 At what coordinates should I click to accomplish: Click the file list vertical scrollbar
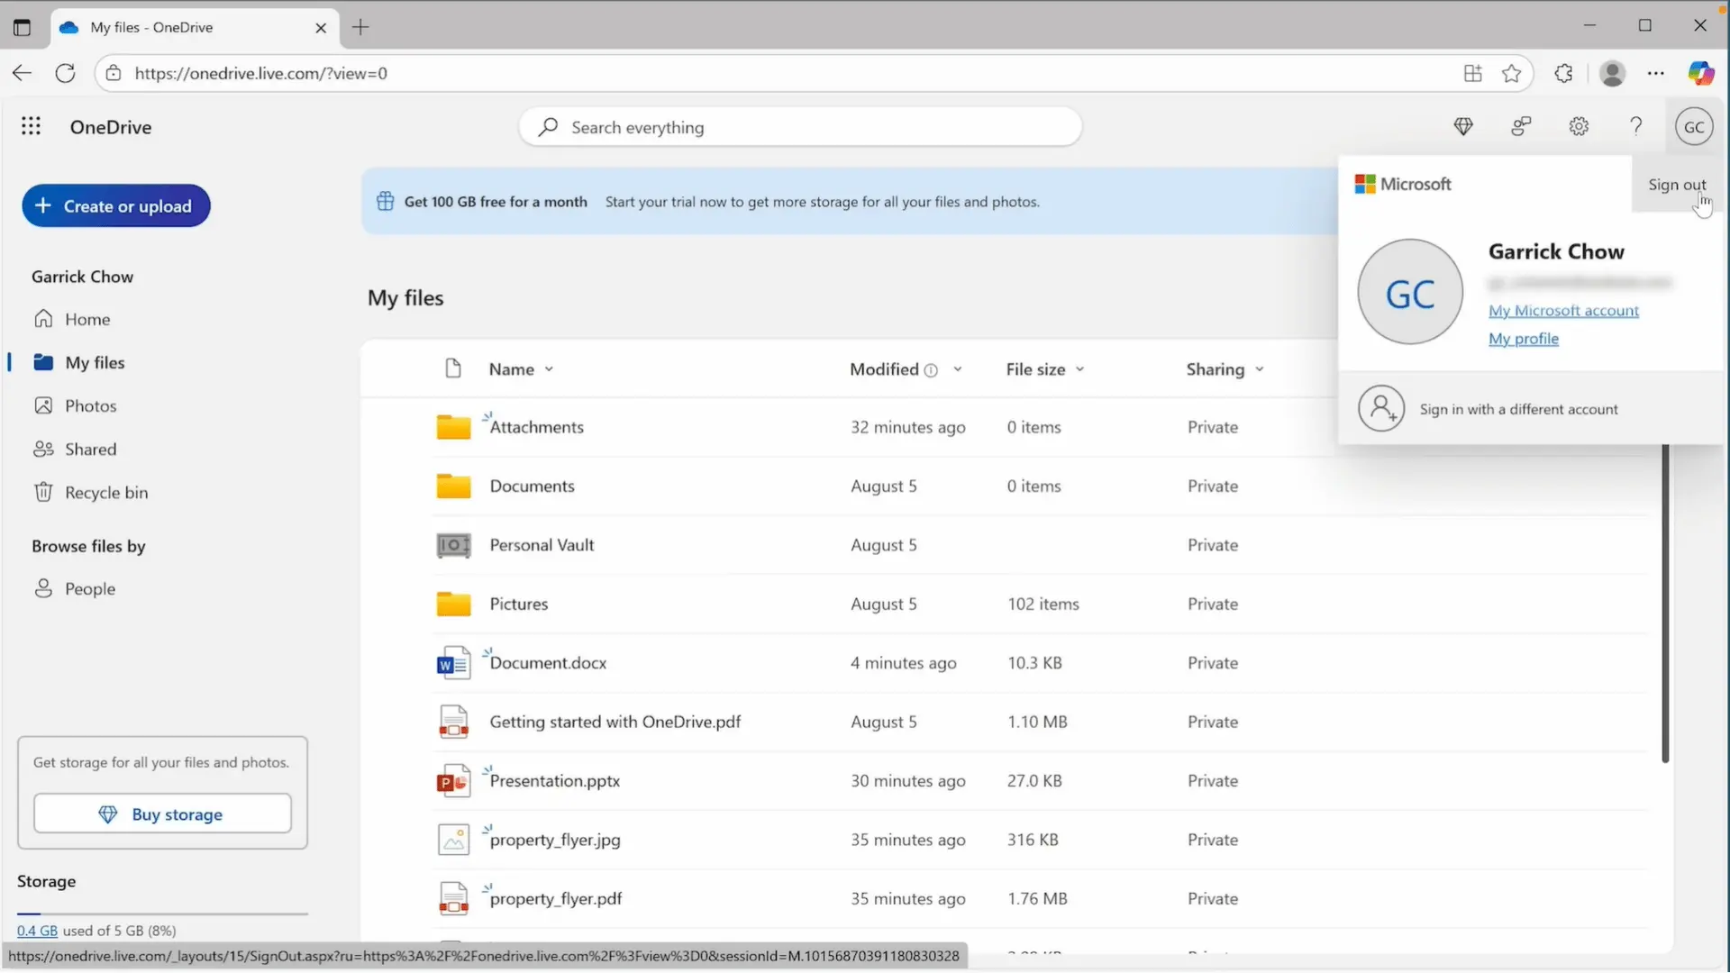1665,604
